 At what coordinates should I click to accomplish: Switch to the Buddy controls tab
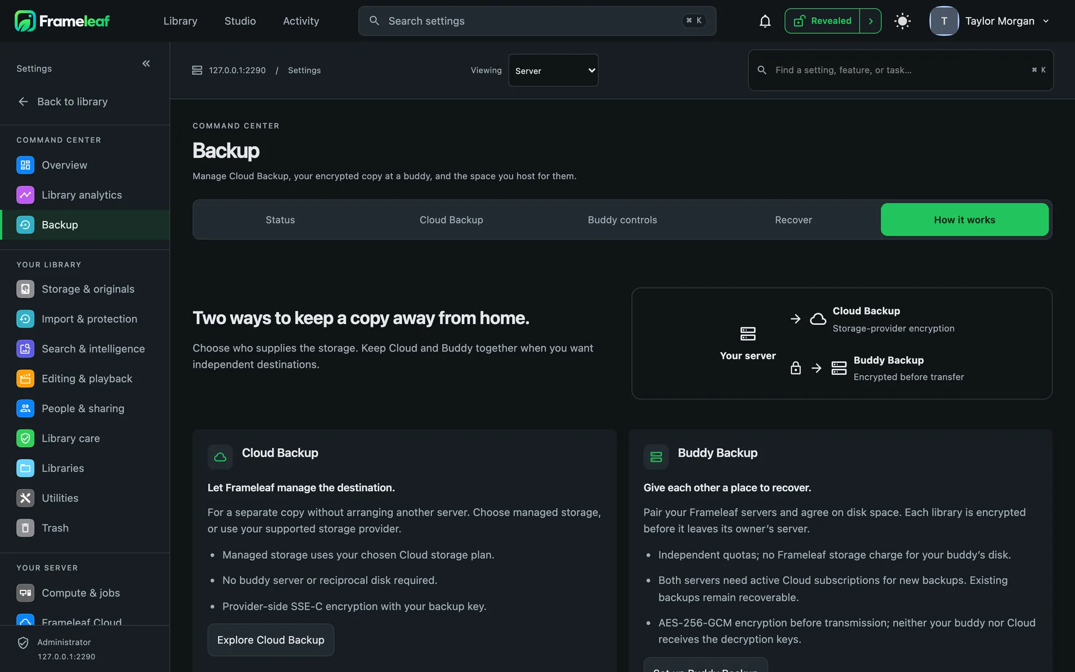(622, 220)
